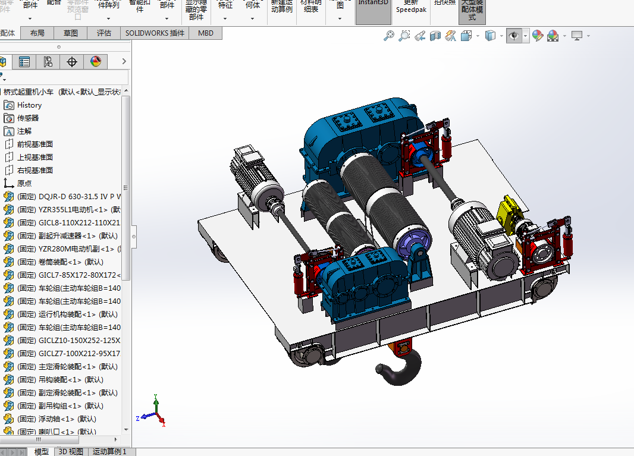Switch to the 运动算例 1 bottom tab
The image size is (634, 456).
click(110, 452)
